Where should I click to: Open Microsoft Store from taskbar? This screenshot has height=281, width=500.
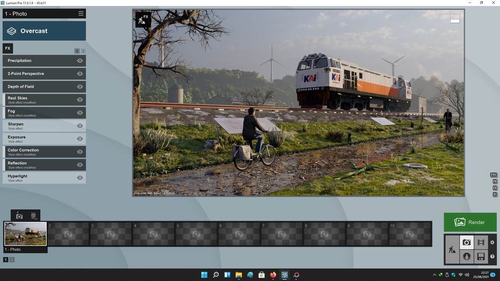pos(262,275)
